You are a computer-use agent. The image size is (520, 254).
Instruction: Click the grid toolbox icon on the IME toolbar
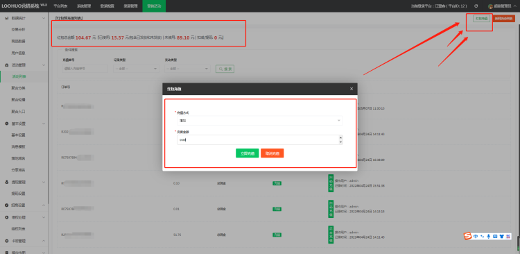click(508, 237)
